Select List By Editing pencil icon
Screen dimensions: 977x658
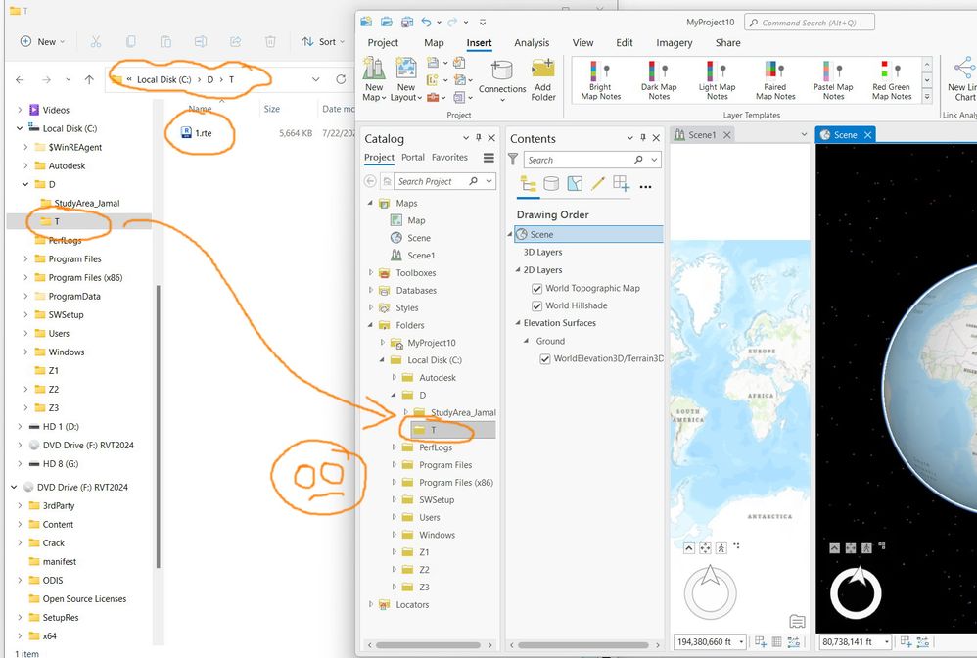pos(598,183)
